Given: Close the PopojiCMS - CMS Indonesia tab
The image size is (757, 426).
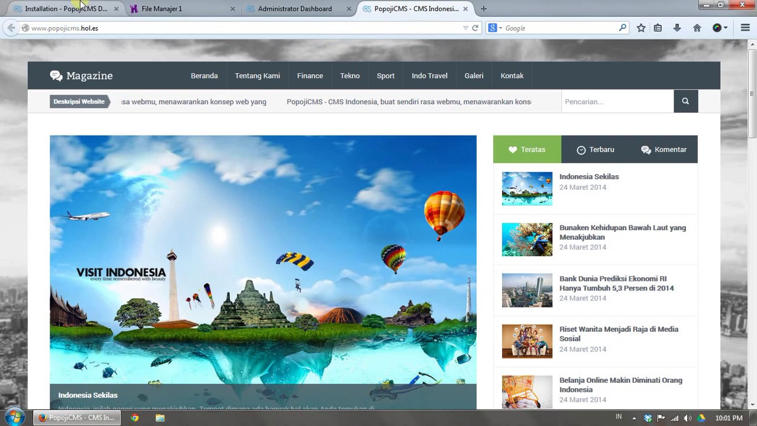Looking at the screenshot, I should click(466, 9).
